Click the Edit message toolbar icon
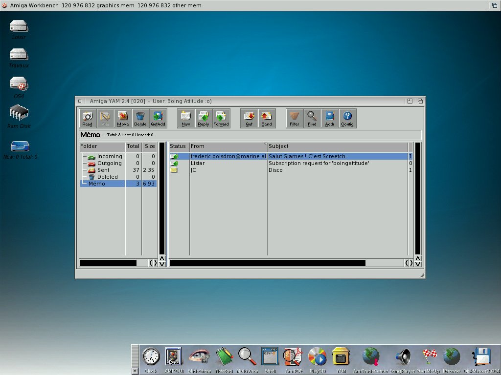Viewport: 501px width, 375px height. 105,118
